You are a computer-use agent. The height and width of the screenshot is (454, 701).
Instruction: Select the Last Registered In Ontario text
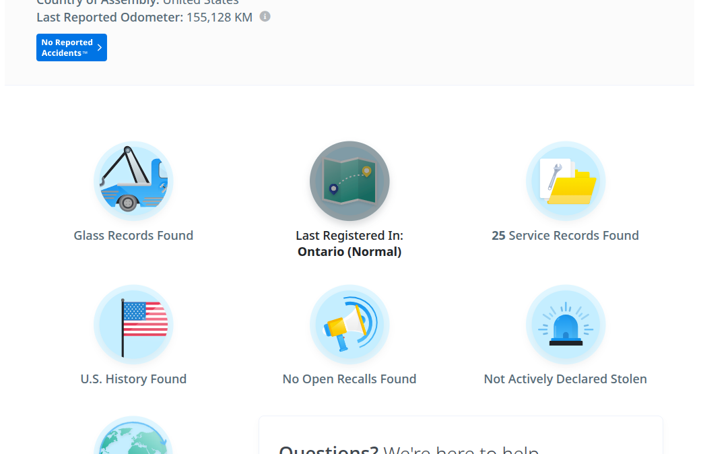coord(349,243)
